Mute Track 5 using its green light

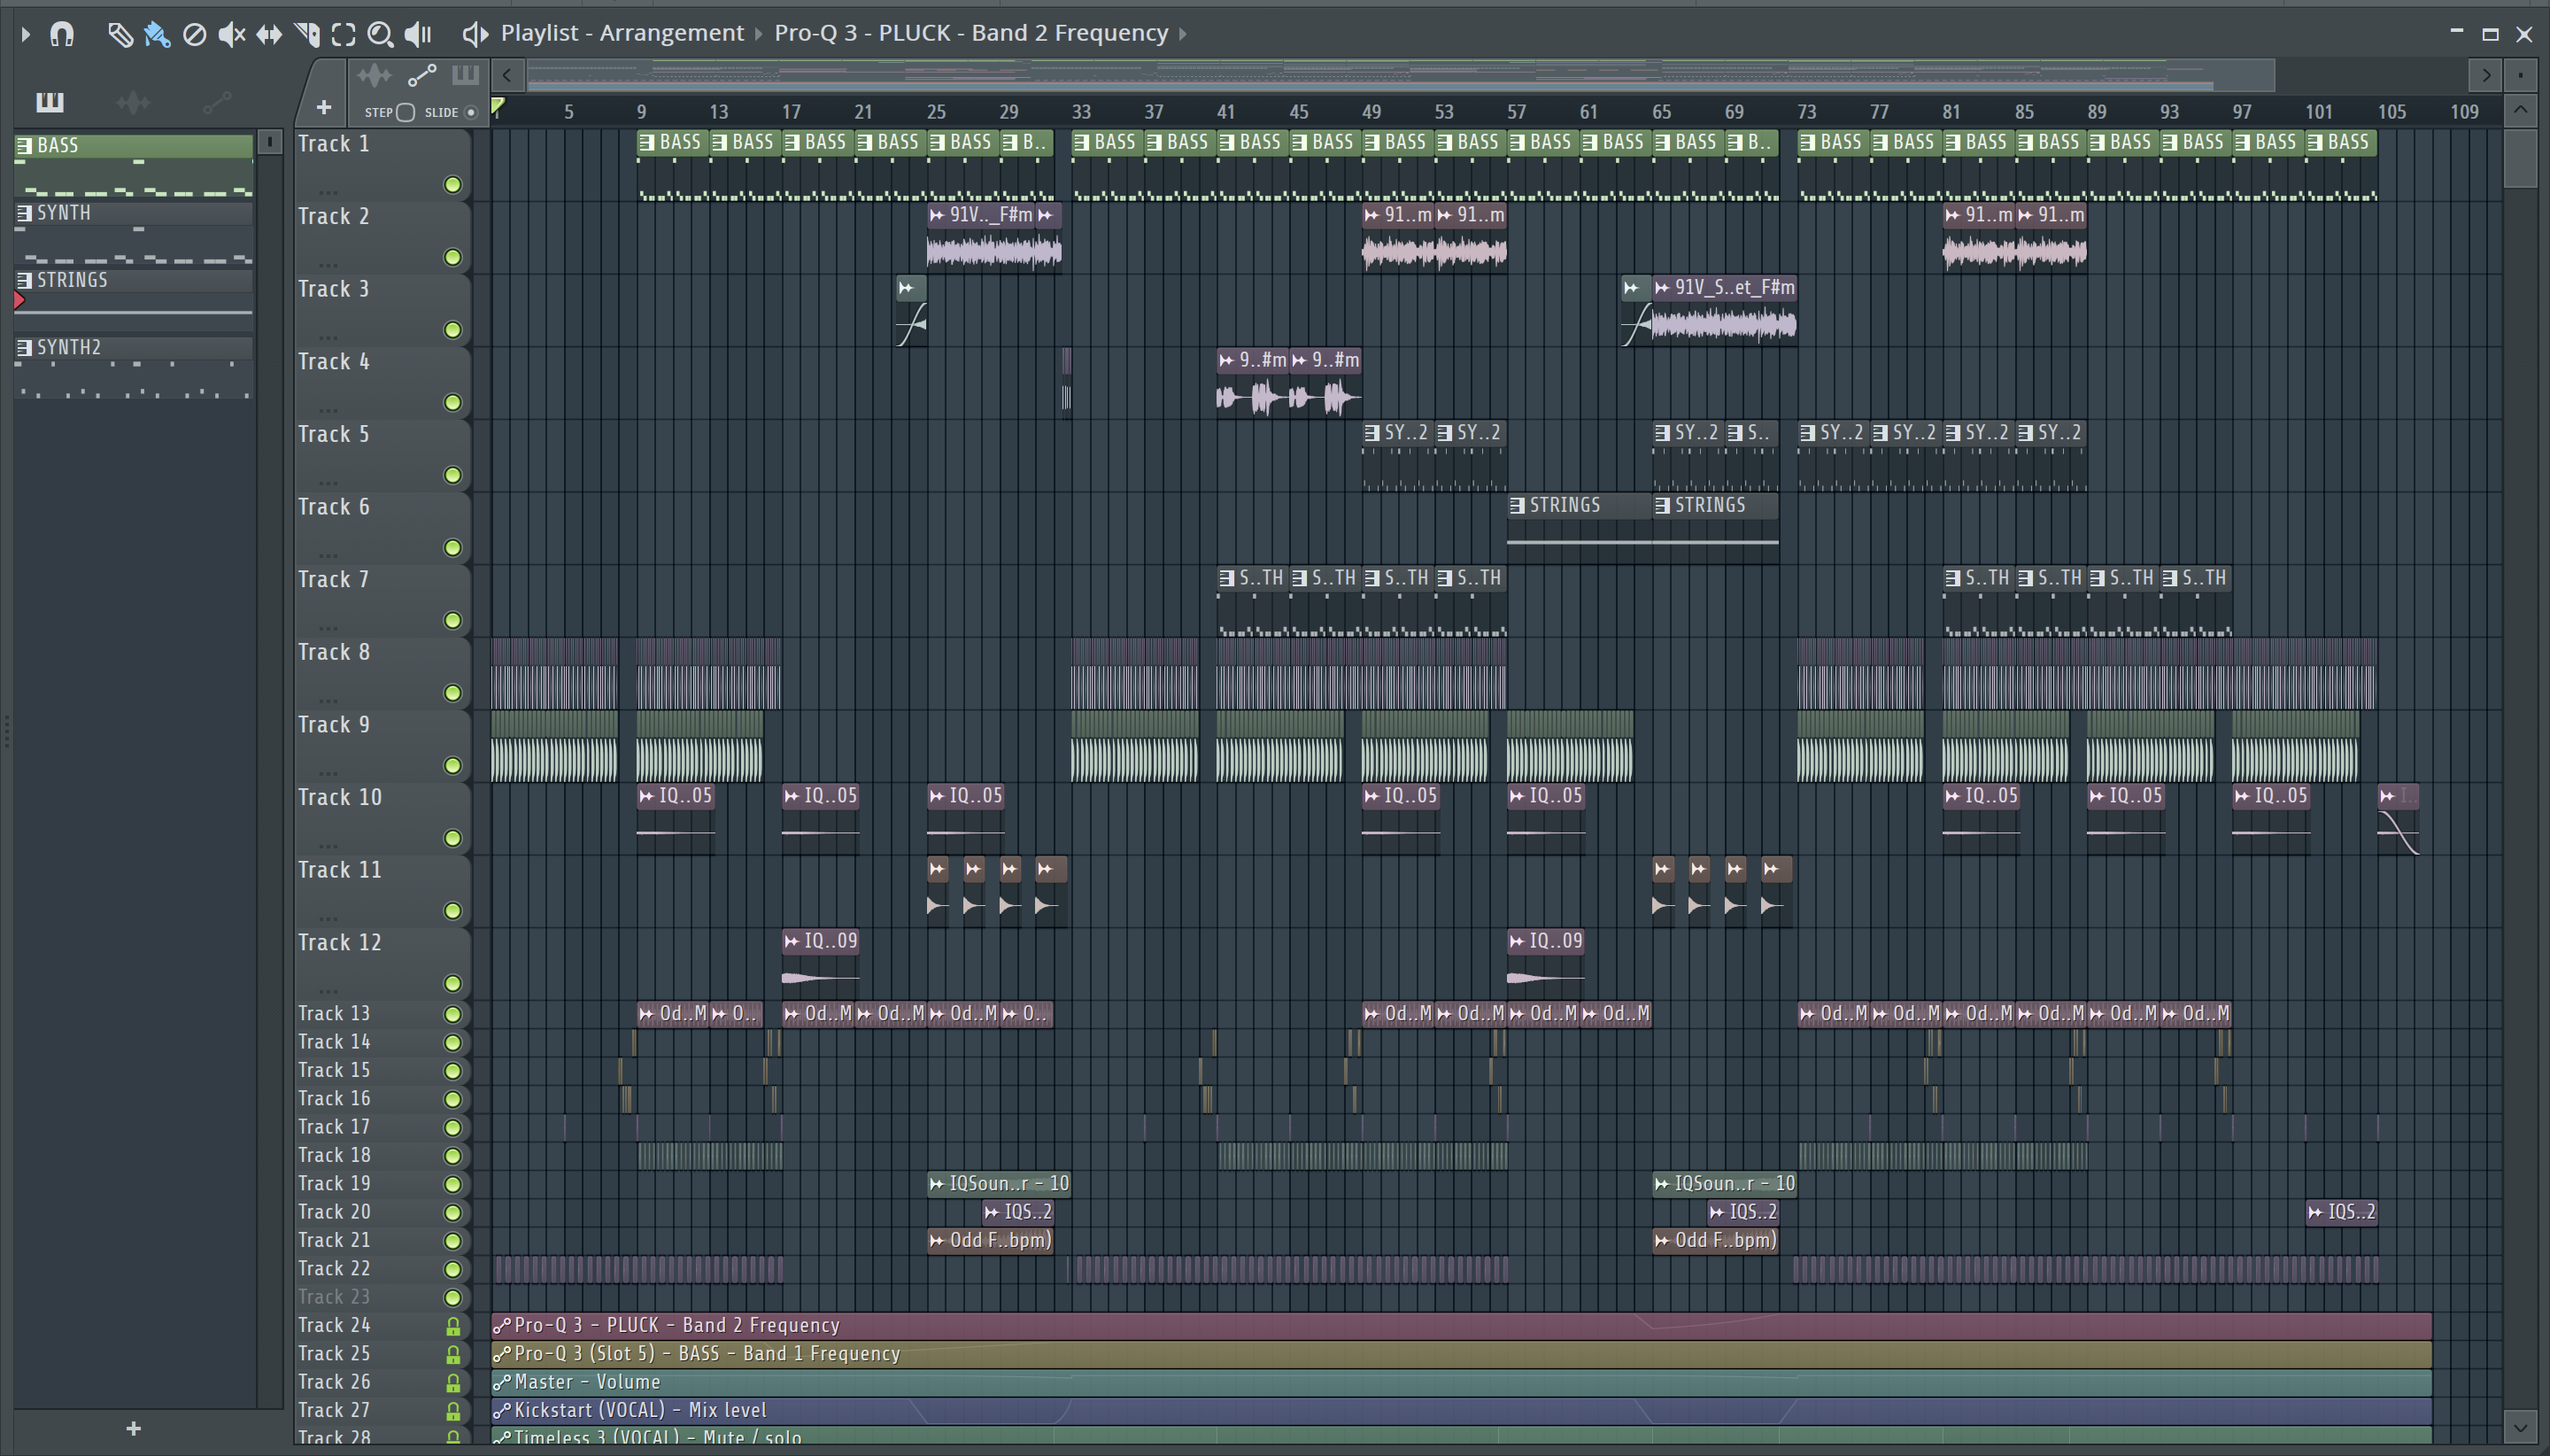coord(452,475)
